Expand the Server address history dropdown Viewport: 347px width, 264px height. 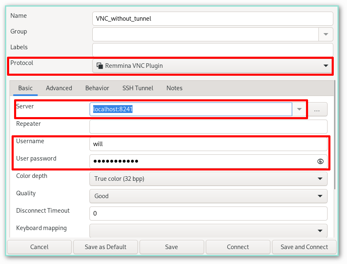[299, 109]
